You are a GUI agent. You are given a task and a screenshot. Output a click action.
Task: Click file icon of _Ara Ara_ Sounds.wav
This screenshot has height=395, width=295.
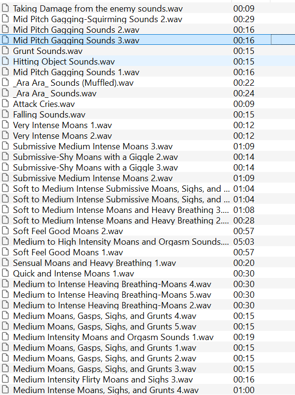tap(5, 93)
